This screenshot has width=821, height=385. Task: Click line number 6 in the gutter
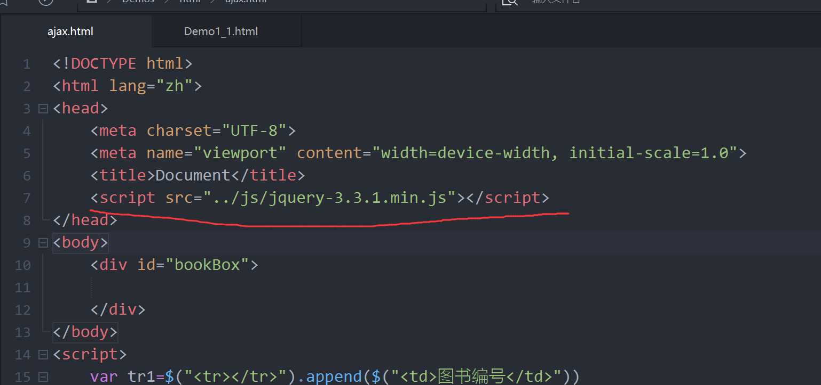[x=27, y=176]
